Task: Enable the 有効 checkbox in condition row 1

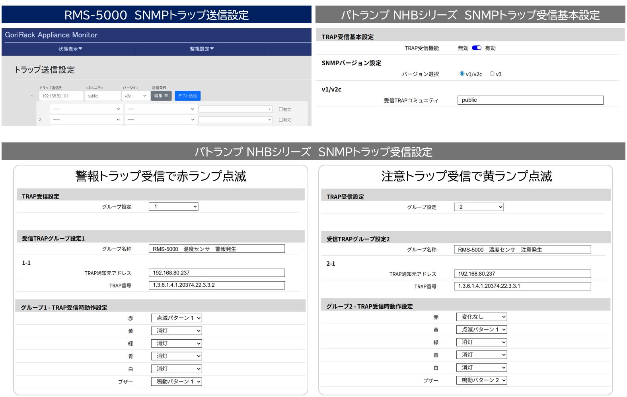Action: pos(281,109)
